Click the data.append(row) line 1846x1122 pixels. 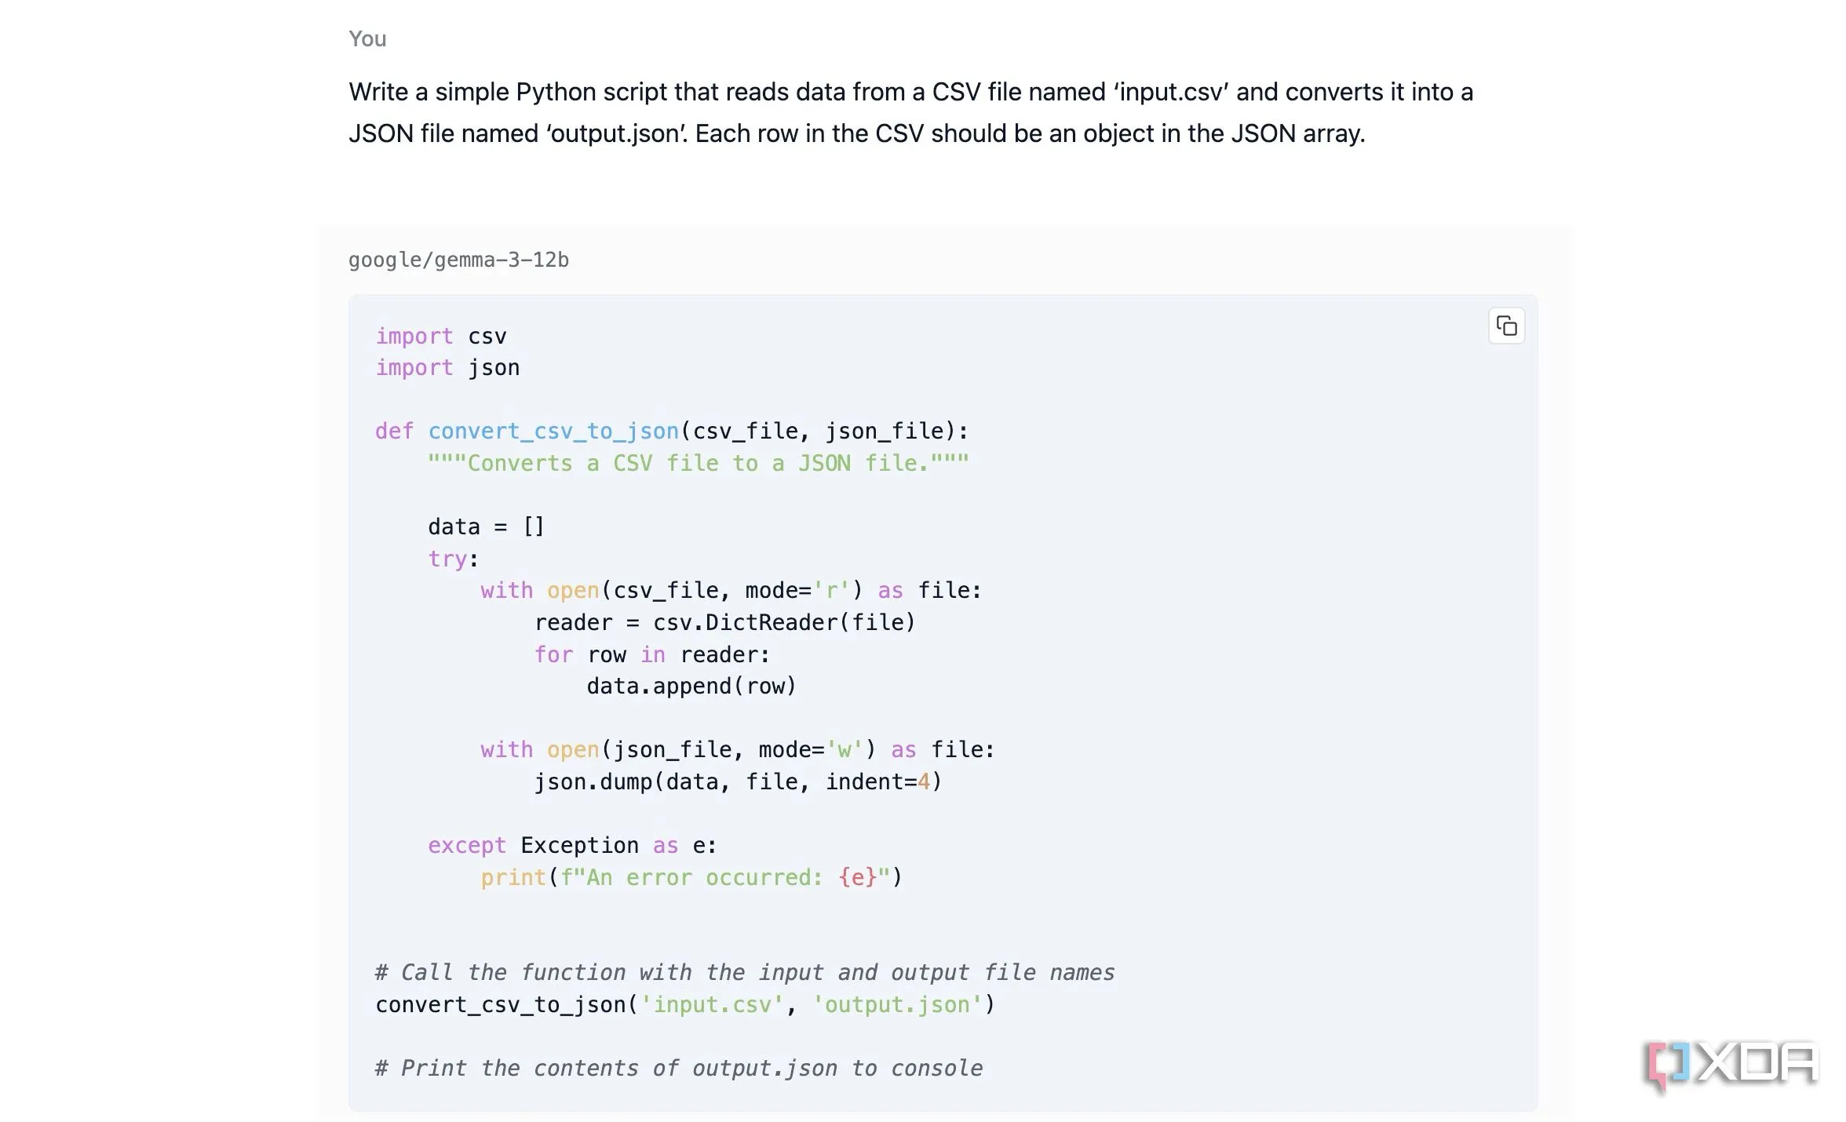pos(691,687)
